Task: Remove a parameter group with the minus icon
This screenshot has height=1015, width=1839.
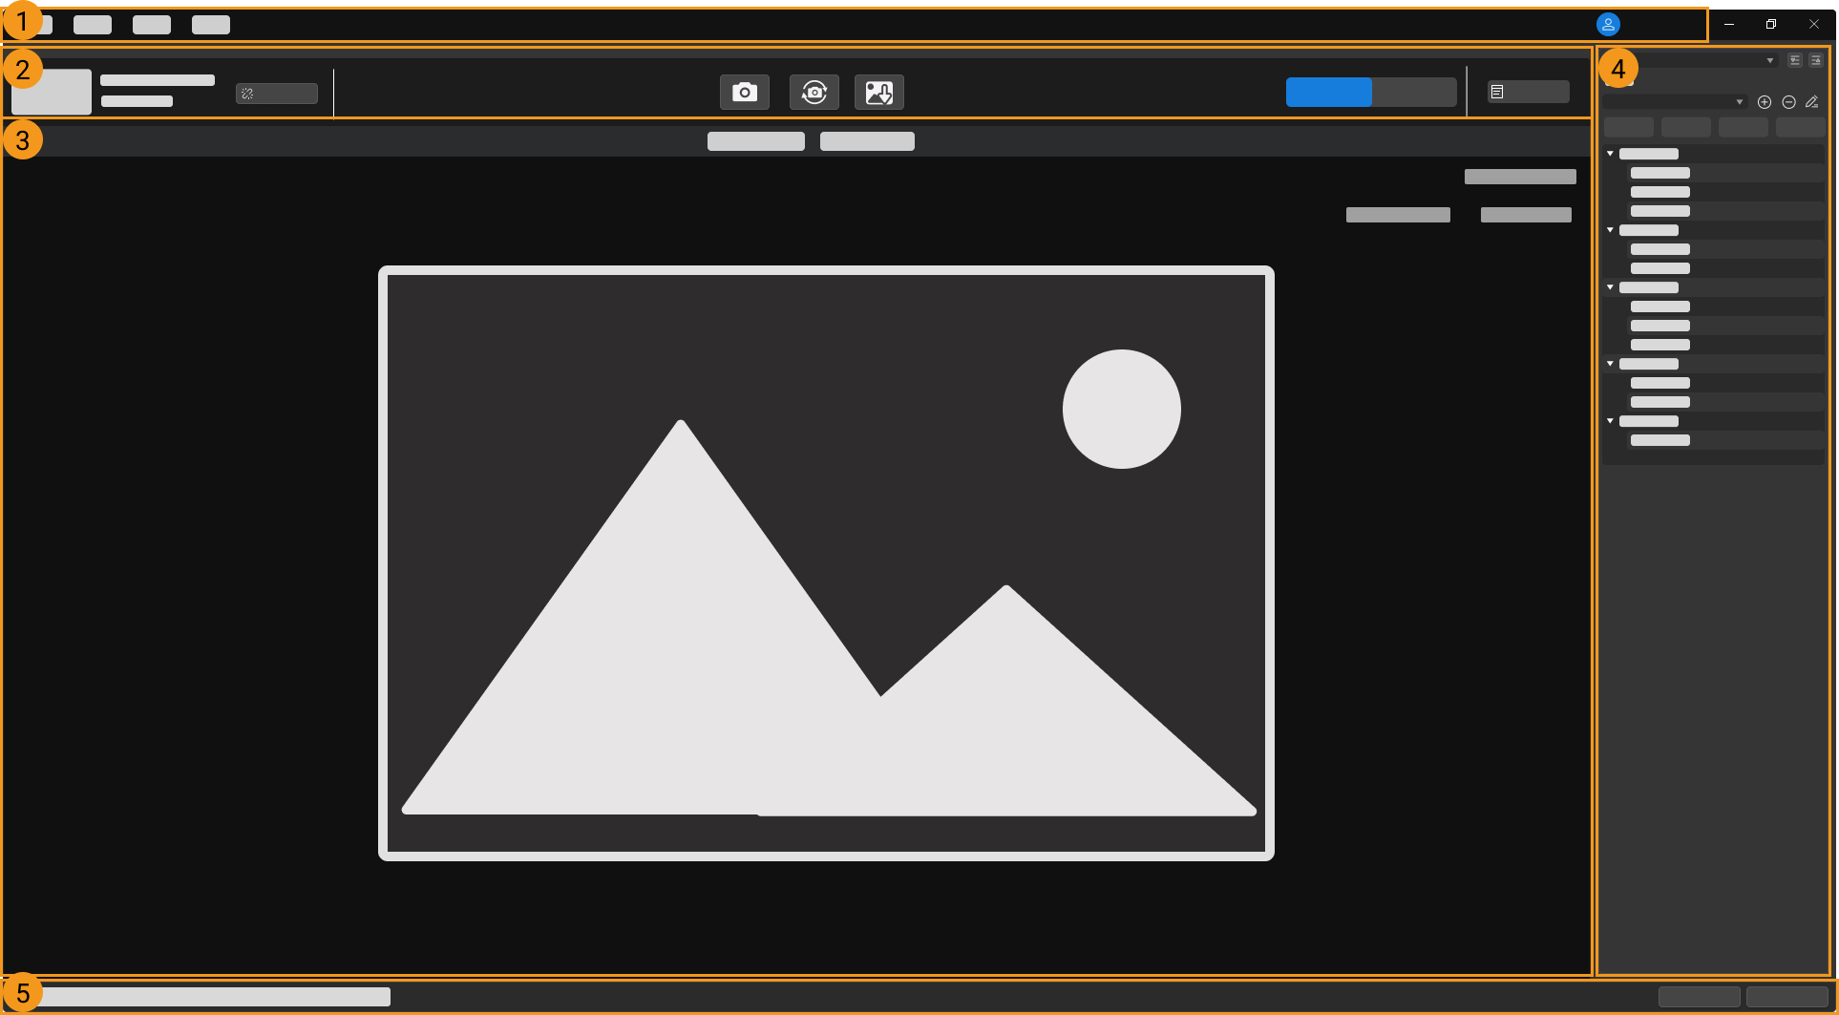Action: (x=1789, y=101)
